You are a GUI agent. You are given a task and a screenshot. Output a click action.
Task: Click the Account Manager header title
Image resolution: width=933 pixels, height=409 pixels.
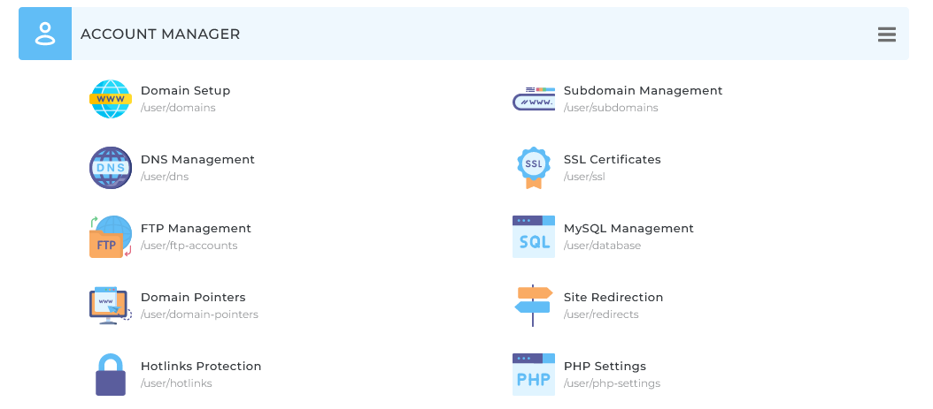[x=160, y=34]
